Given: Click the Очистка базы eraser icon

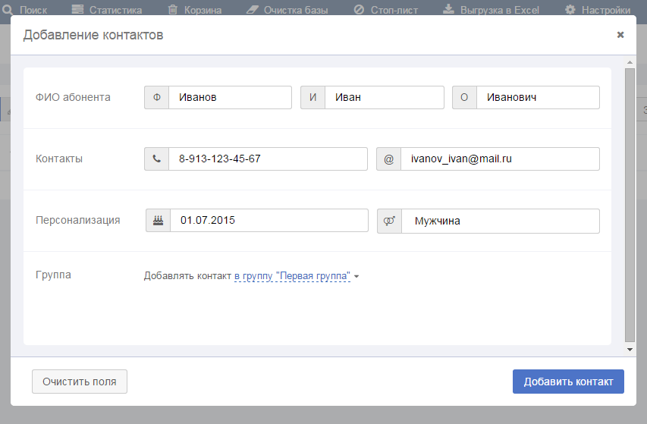Looking at the screenshot, I should 252,10.
